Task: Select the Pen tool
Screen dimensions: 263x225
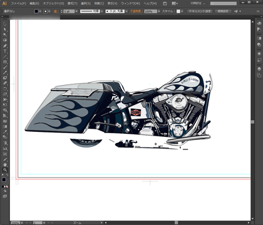Action: click(5, 46)
